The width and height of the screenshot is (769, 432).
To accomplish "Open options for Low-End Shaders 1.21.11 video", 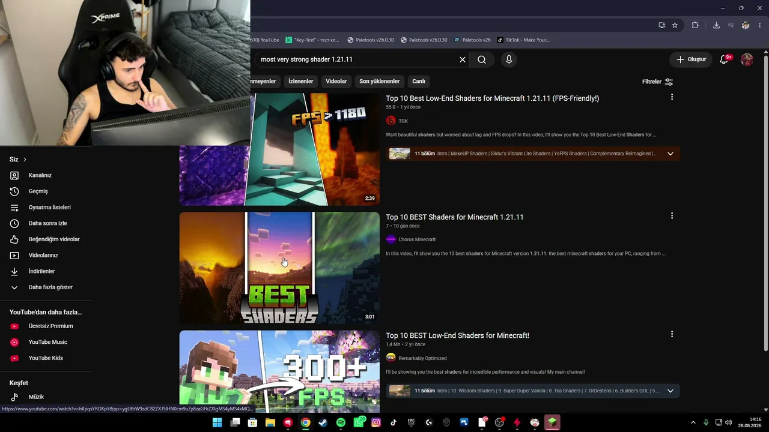I will point(672,97).
